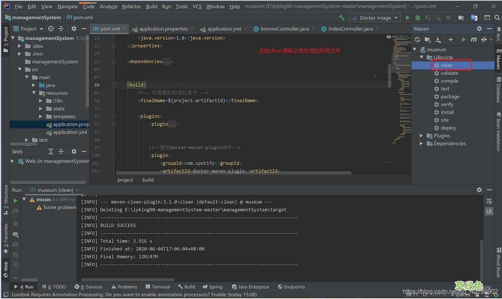Expand the .idea folder in Project tree
This screenshot has height=299, width=502.
pos(20,46)
